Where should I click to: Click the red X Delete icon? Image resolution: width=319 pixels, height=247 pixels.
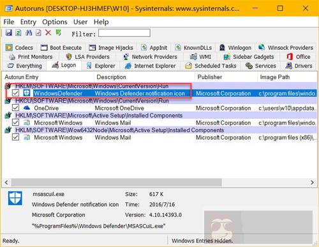[48, 33]
